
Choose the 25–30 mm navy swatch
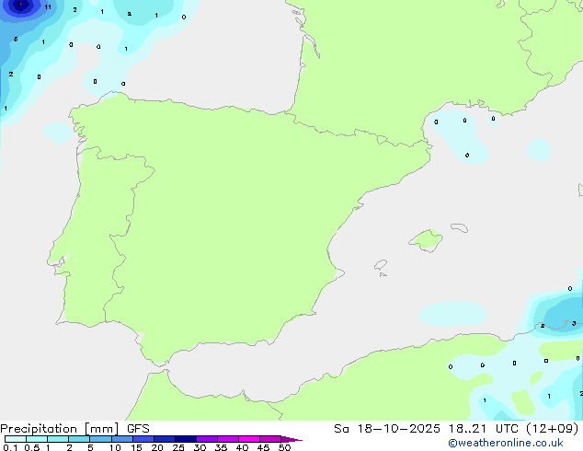[x=186, y=439]
